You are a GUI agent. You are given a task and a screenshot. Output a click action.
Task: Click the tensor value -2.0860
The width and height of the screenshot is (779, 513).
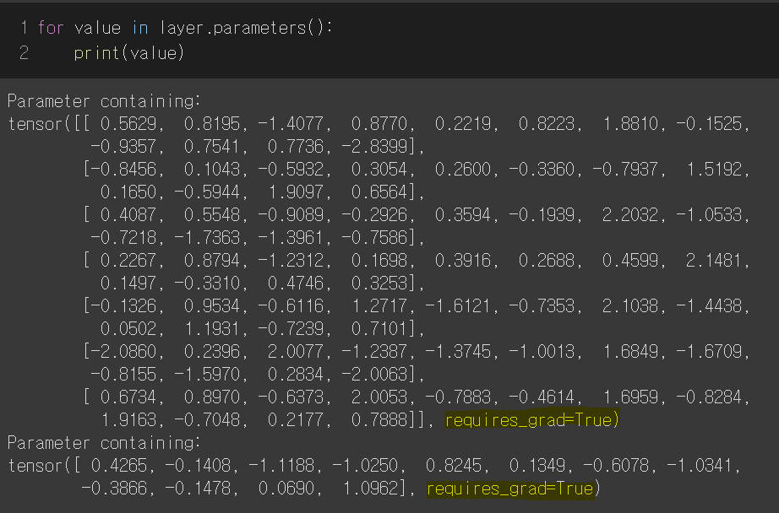tap(123, 352)
